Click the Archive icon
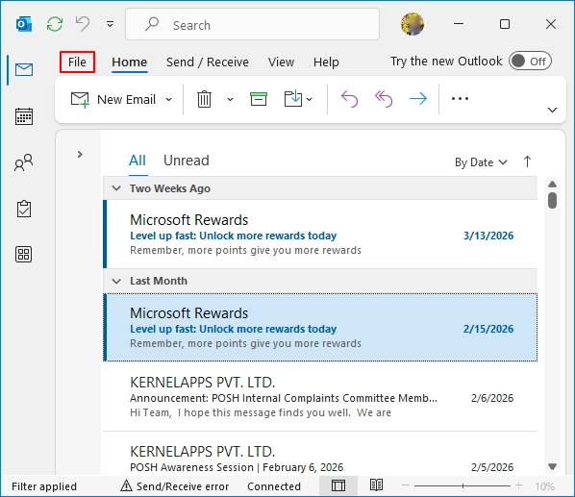The height and width of the screenshot is (497, 575). coord(258,99)
